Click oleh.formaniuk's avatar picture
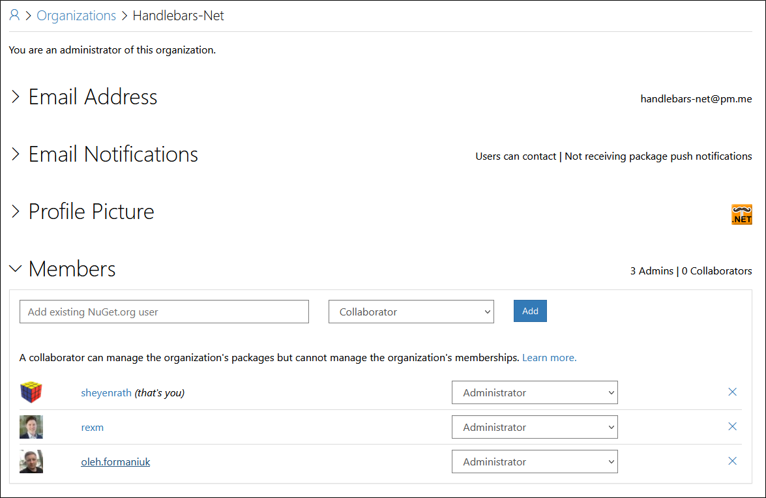Viewport: 766px width, 498px height. click(x=31, y=461)
